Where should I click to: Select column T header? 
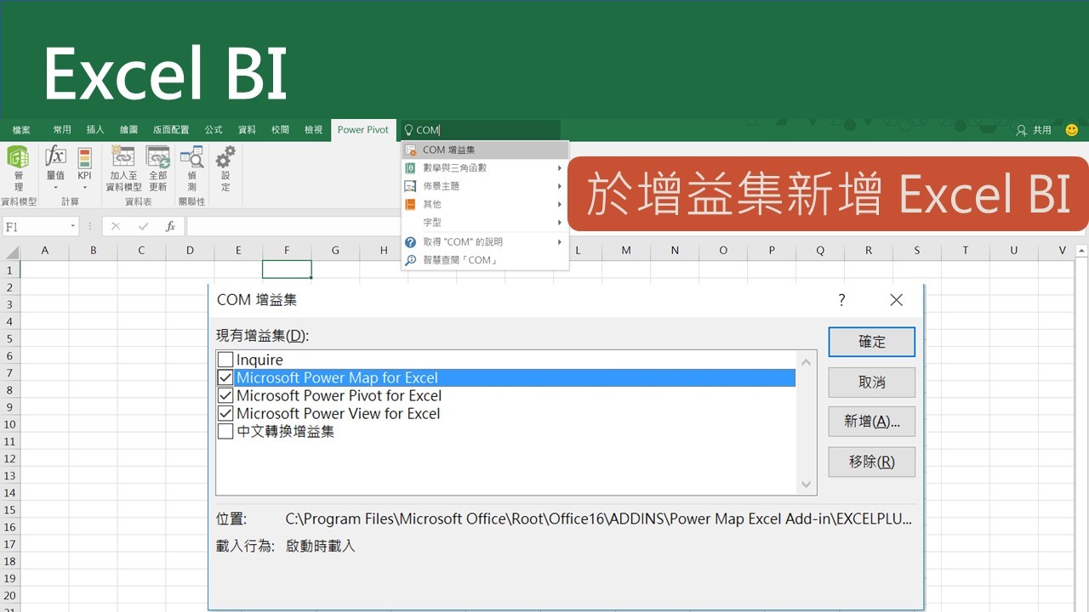click(x=966, y=250)
